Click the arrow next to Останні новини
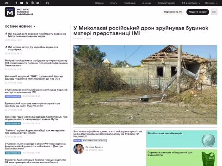This screenshot has height=166, width=222. tap(34, 27)
